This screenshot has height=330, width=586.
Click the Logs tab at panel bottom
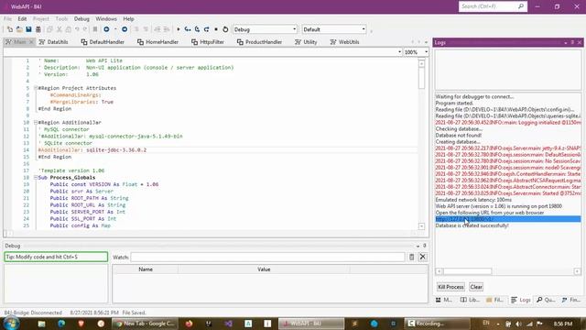[x=521, y=300]
